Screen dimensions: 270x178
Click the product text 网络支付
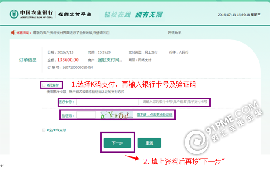click(x=145, y=60)
